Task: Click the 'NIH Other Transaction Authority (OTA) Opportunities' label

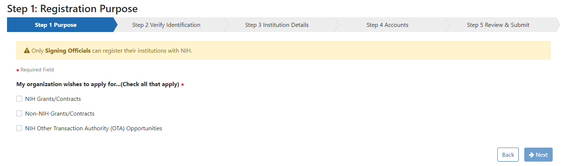Action: click(94, 128)
